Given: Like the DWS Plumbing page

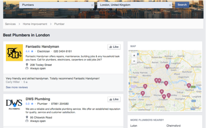Looking at the screenshot, I should tap(114, 99).
